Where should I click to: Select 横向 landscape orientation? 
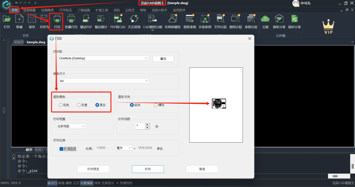156,105
